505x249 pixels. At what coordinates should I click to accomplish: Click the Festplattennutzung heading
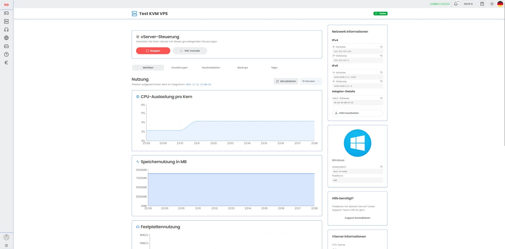click(160, 227)
